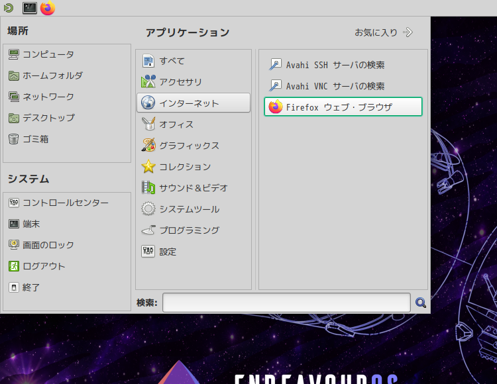This screenshot has height=384, width=497.
Task: Click the 画面のロック lock screen icon
Action: (14, 245)
